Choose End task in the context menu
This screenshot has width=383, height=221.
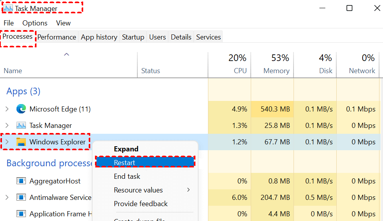pyautogui.click(x=127, y=176)
